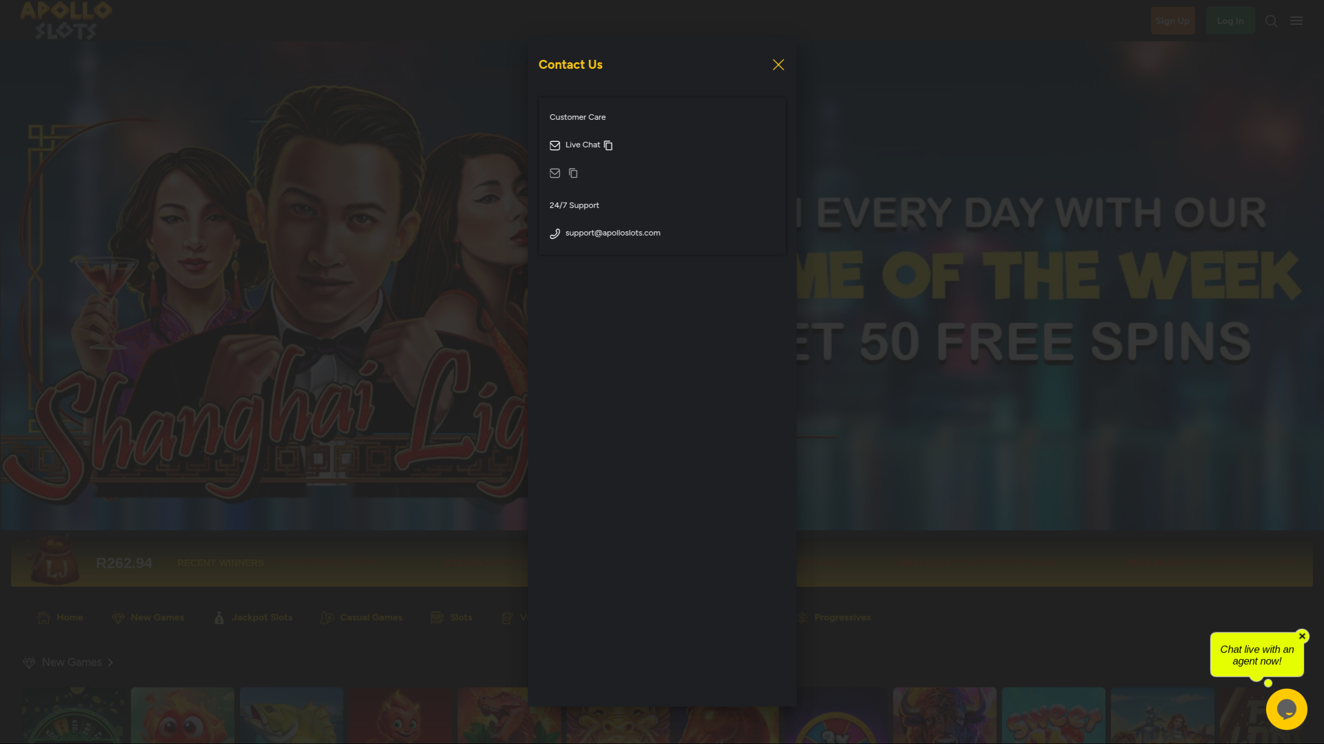1324x744 pixels.
Task: Click the Contact Us title
Action: [570, 65]
